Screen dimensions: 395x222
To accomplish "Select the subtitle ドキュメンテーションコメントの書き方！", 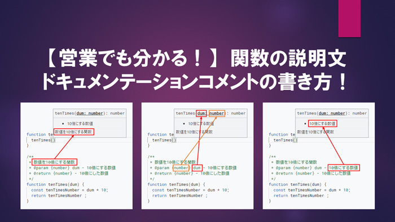I will pos(195,82).
